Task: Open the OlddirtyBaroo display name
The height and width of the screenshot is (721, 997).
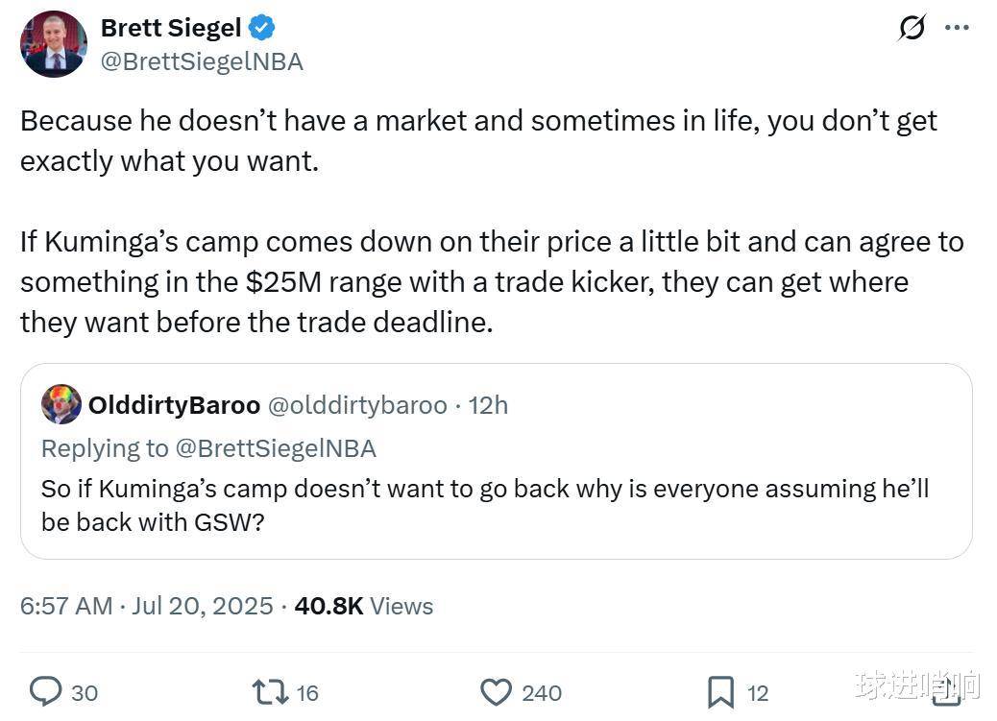Action: click(174, 405)
